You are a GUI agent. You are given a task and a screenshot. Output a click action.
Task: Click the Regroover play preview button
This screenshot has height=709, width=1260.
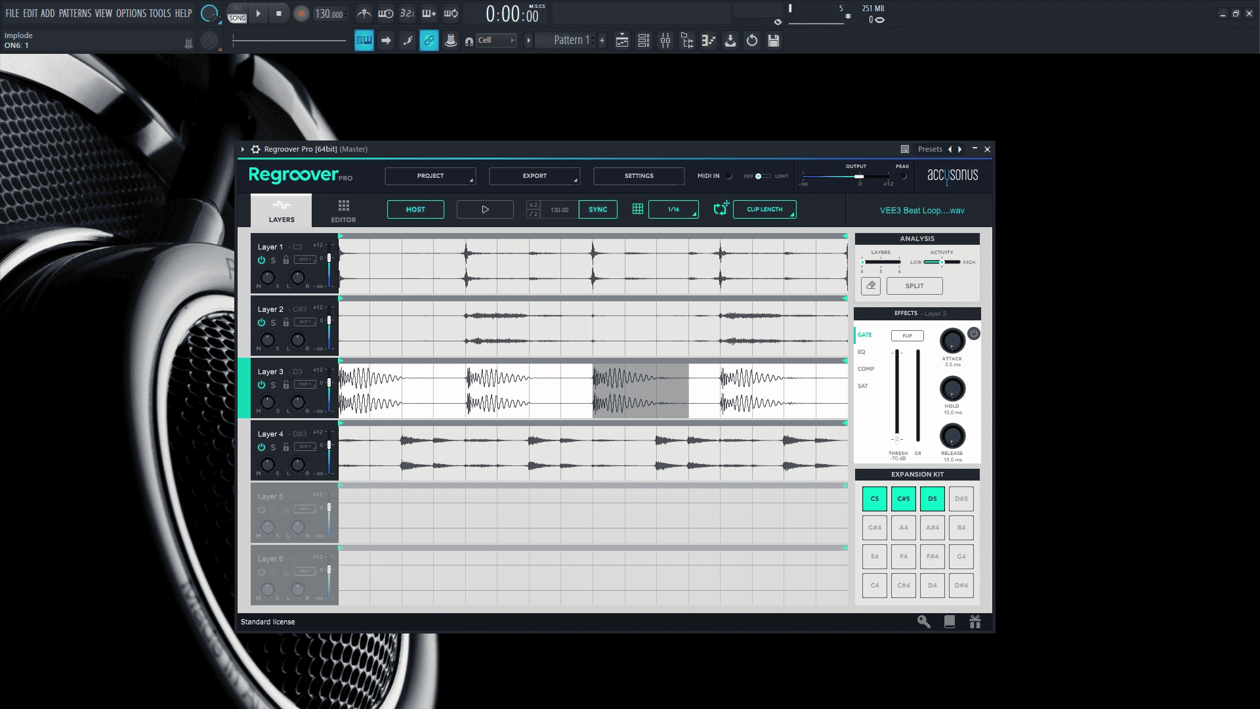[485, 209]
